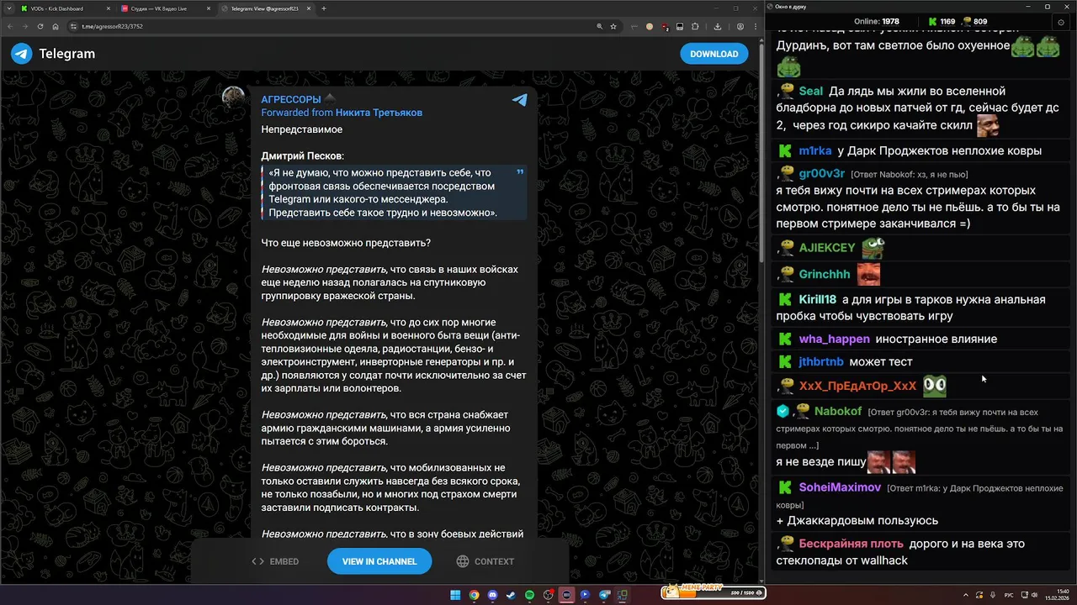The width and height of the screenshot is (1077, 605).
Task: Click username Бескрайняя плоть in chat
Action: click(851, 544)
